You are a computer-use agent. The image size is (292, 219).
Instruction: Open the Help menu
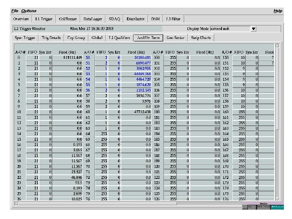click(278, 11)
